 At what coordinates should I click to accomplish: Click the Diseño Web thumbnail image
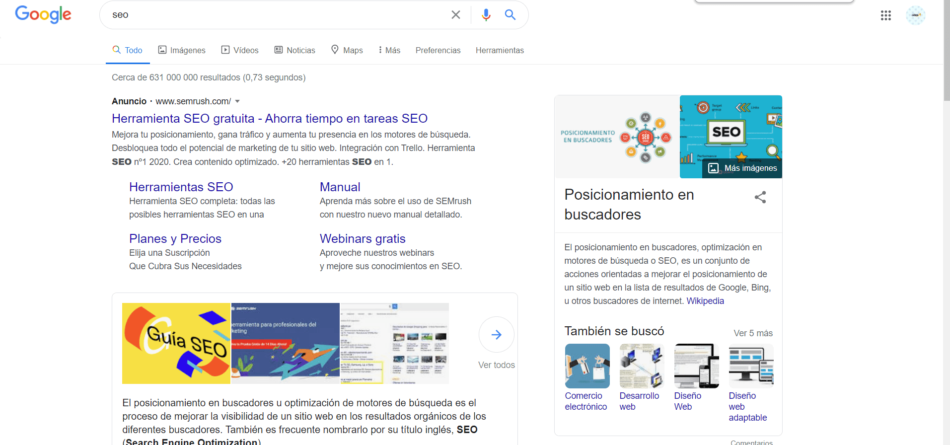pyautogui.click(x=697, y=366)
